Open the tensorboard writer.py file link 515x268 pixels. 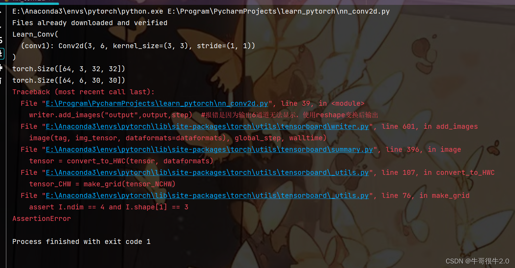pyautogui.click(x=207, y=126)
